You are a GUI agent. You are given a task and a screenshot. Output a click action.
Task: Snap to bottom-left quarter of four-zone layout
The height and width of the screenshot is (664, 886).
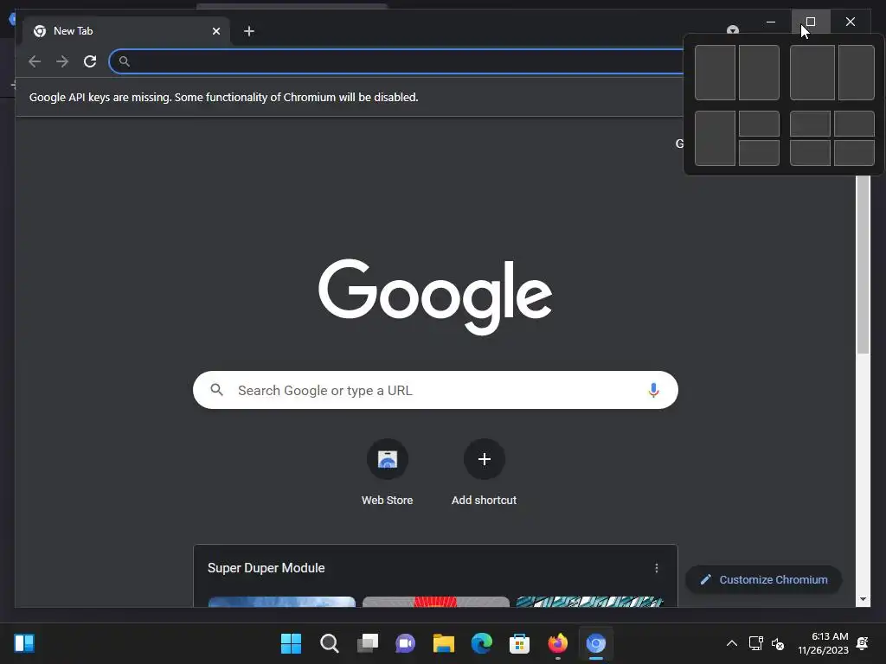coord(810,153)
